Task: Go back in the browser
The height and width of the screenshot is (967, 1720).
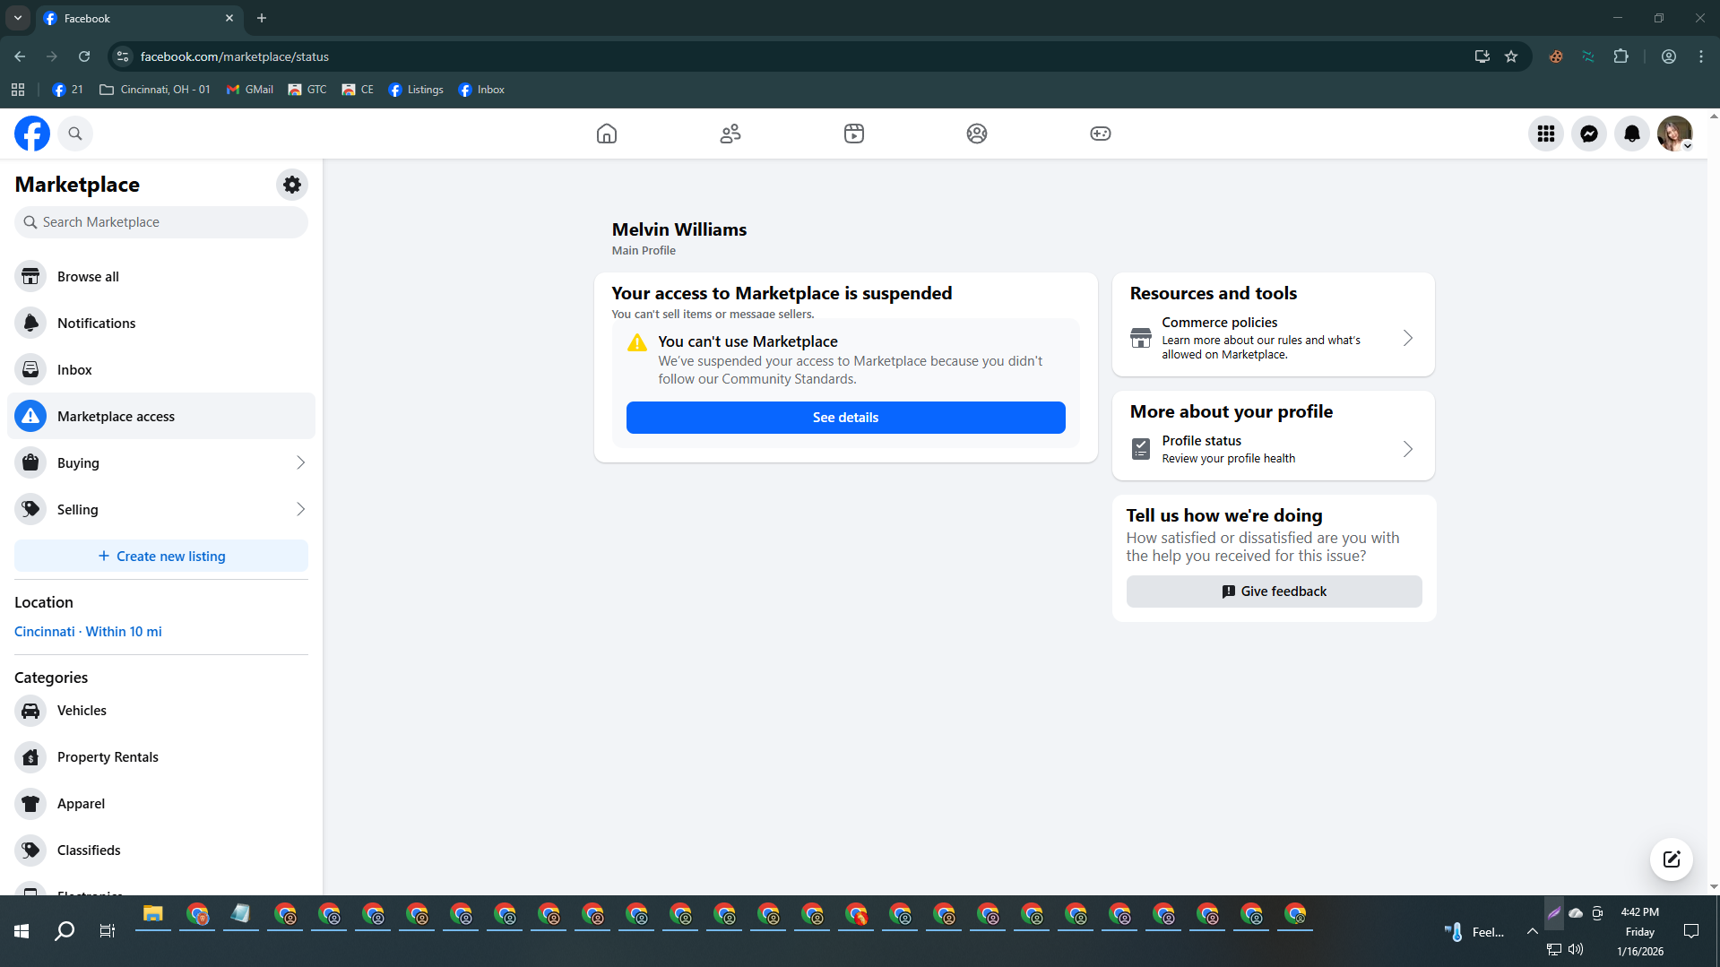Action: coord(20,56)
